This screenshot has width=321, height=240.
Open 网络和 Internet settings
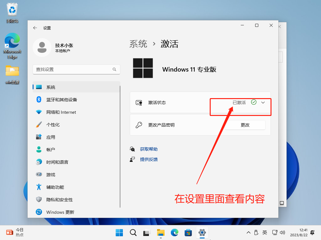point(76,112)
